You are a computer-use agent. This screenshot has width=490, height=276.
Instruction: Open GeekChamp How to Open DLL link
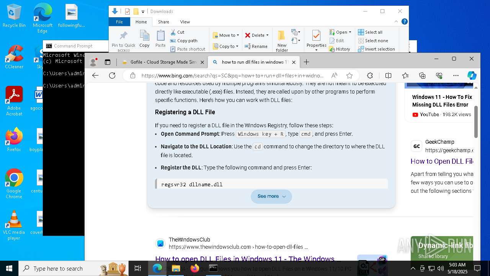442,161
